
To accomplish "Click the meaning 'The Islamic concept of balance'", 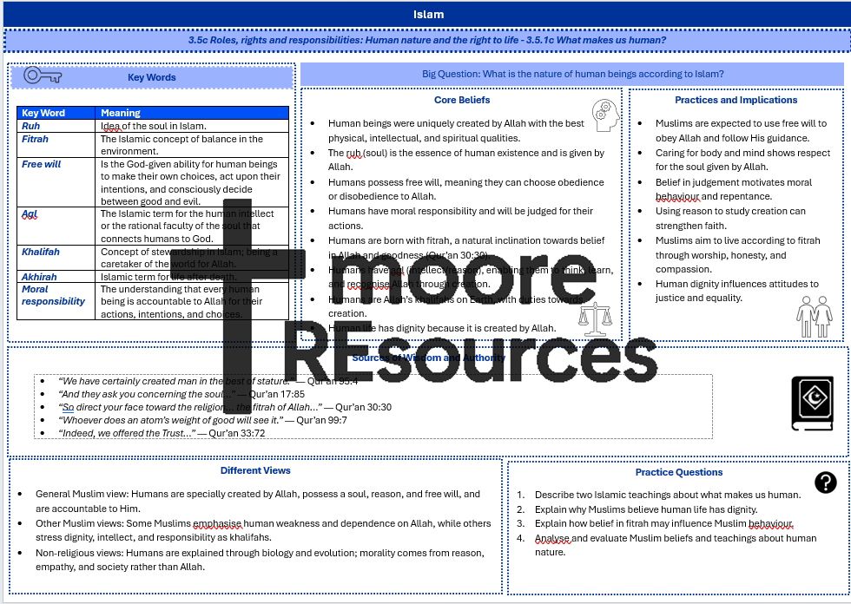I will (x=181, y=145).
